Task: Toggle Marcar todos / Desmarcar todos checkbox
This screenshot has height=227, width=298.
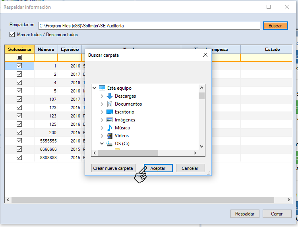Action: click(x=12, y=35)
